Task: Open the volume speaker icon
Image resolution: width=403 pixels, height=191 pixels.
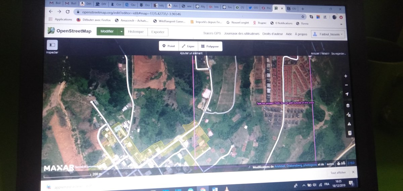Action: click(x=314, y=185)
